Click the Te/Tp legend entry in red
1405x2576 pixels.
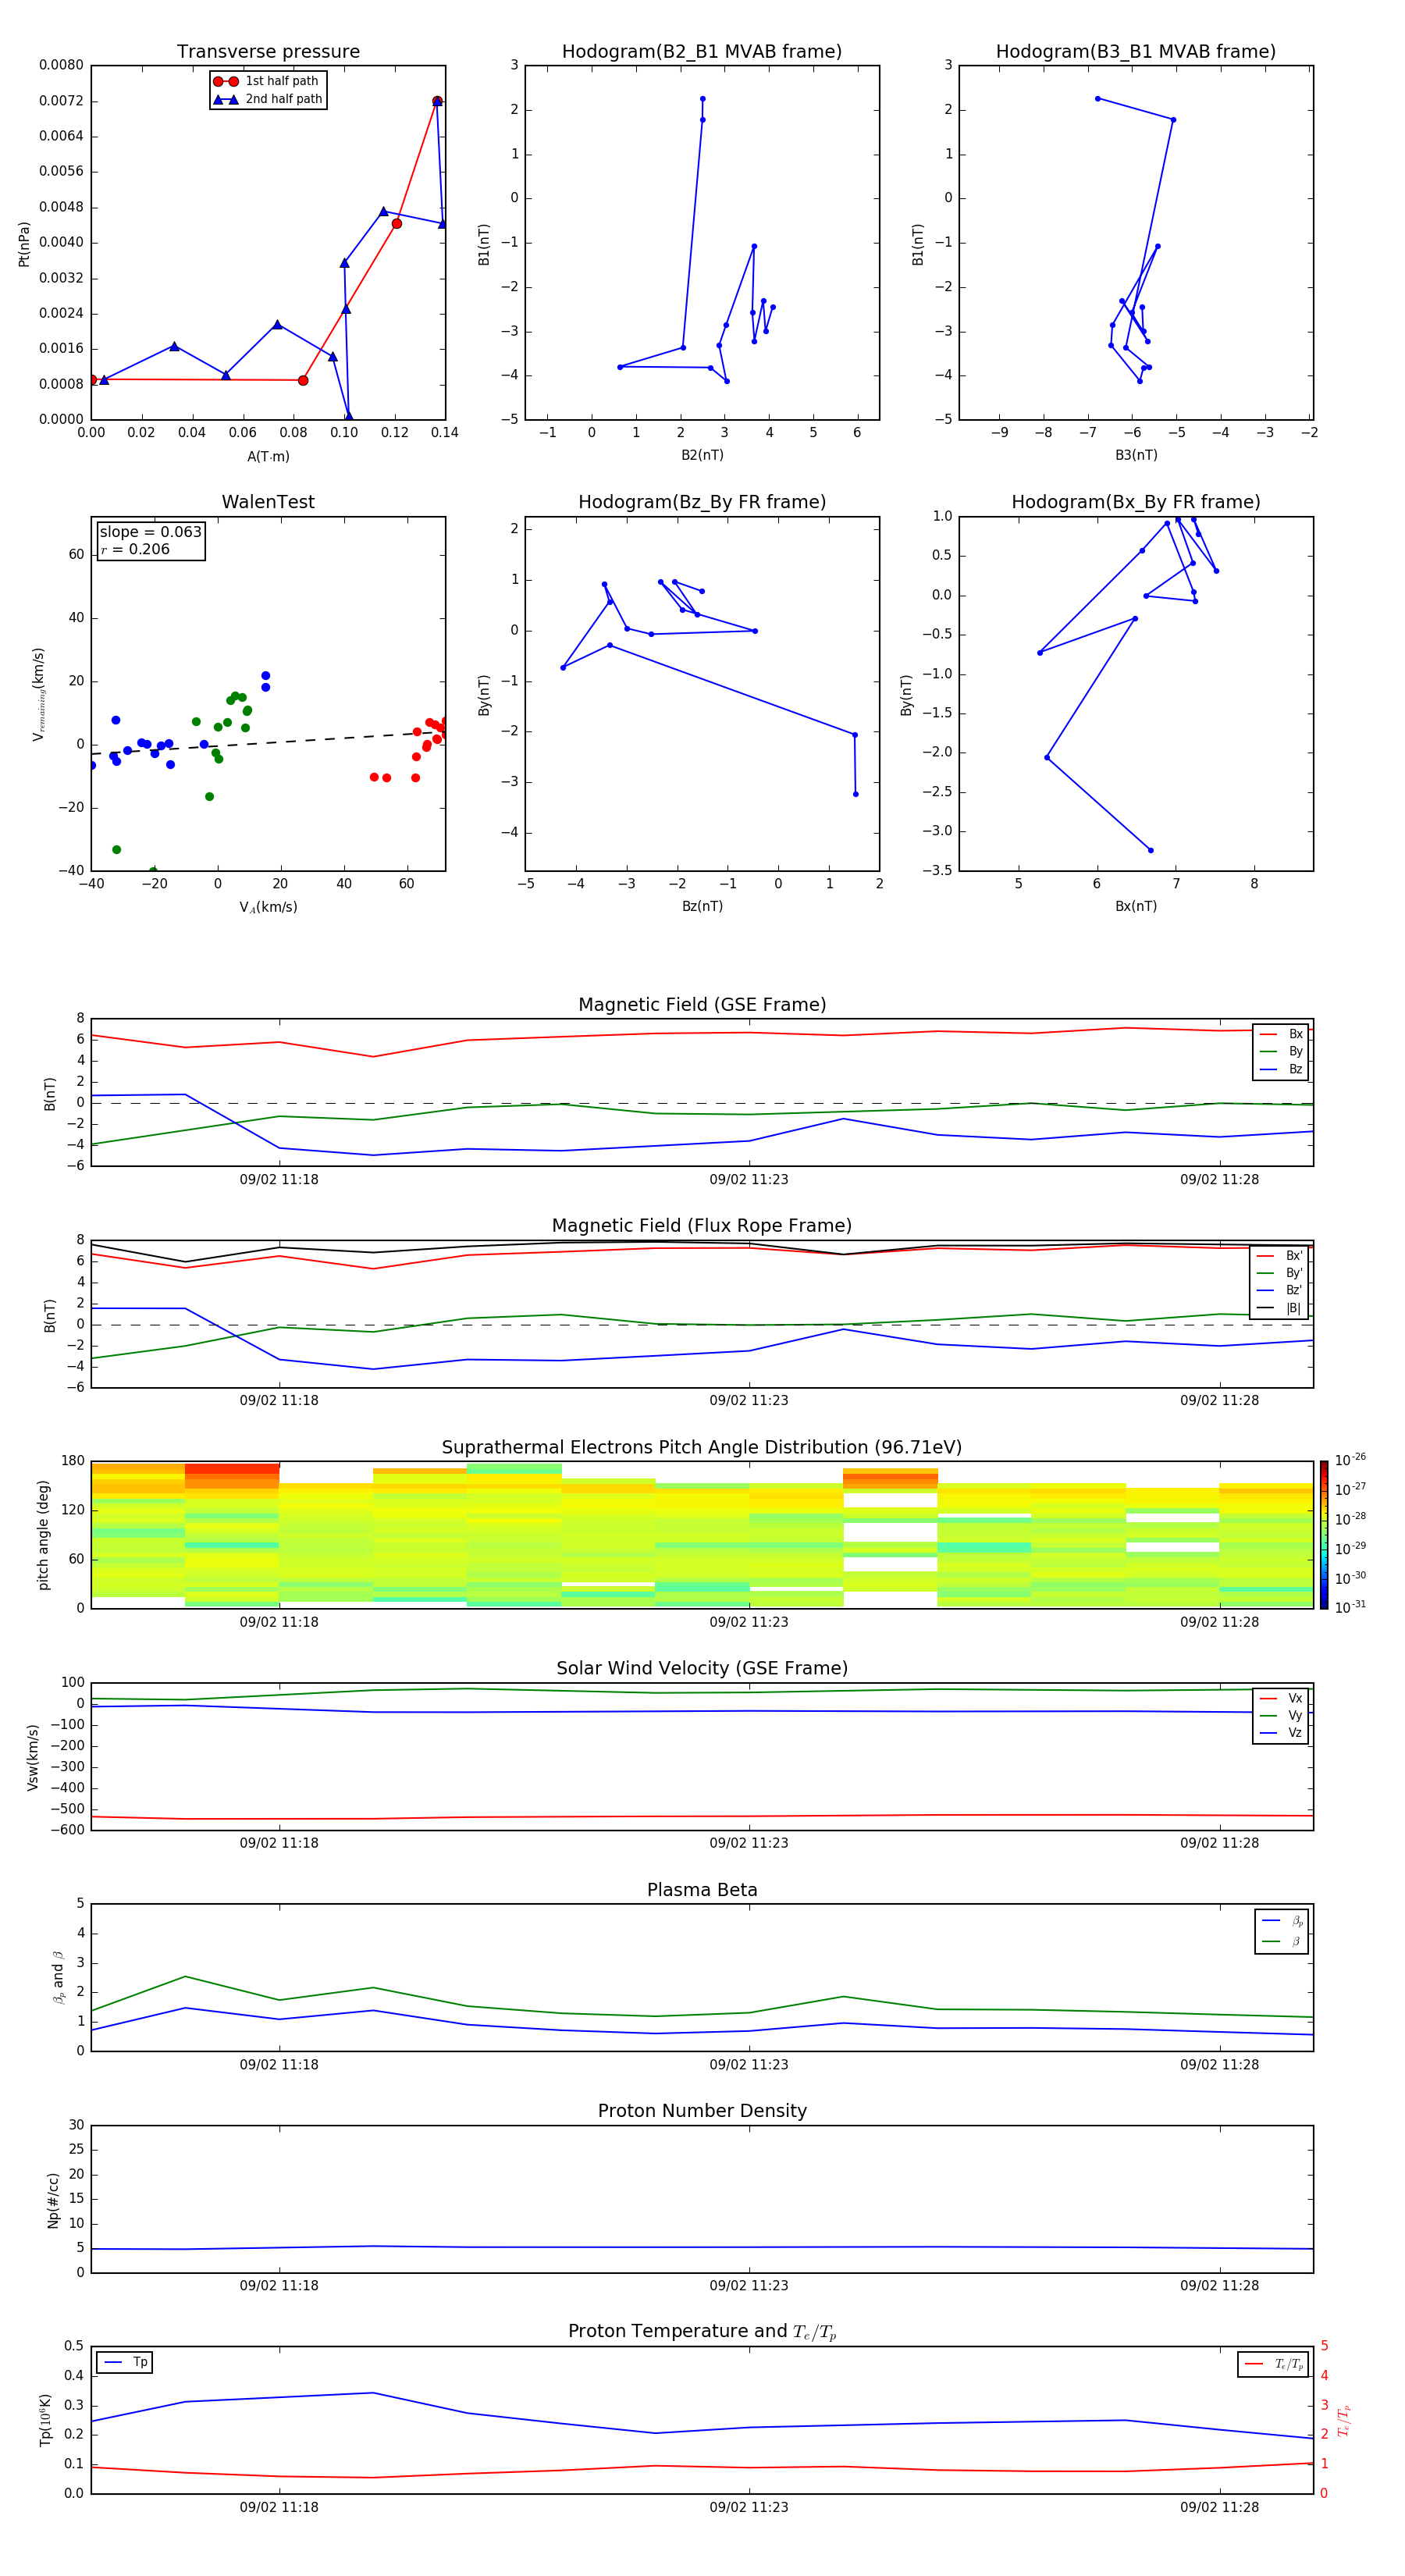(1272, 2365)
